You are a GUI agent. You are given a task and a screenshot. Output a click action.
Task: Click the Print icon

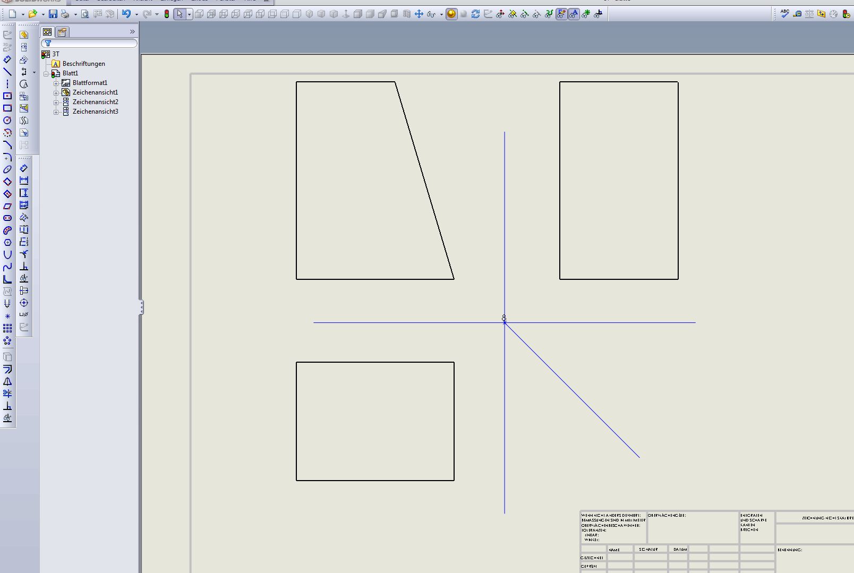[x=65, y=14]
